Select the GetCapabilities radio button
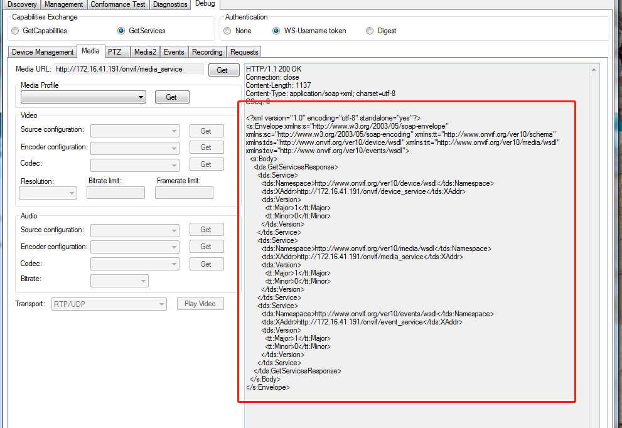This screenshot has height=428, width=622. [14, 30]
